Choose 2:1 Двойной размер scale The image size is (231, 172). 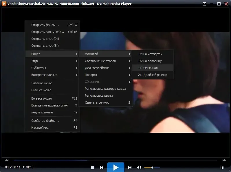(x=152, y=75)
